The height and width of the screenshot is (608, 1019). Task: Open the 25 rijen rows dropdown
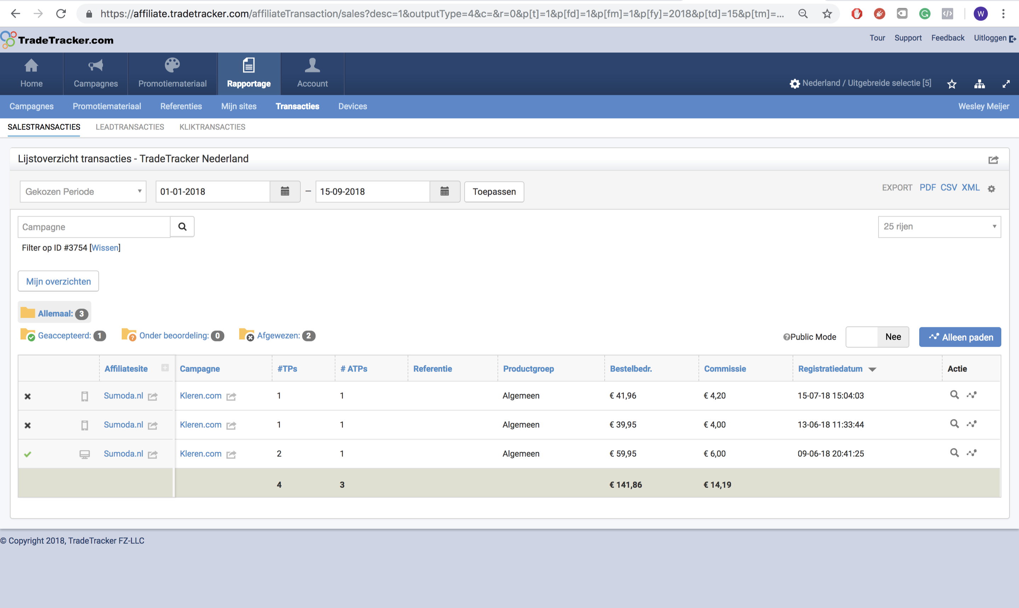click(939, 226)
